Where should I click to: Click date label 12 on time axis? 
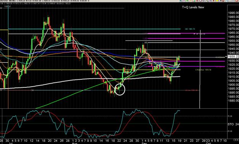click(x=32, y=141)
